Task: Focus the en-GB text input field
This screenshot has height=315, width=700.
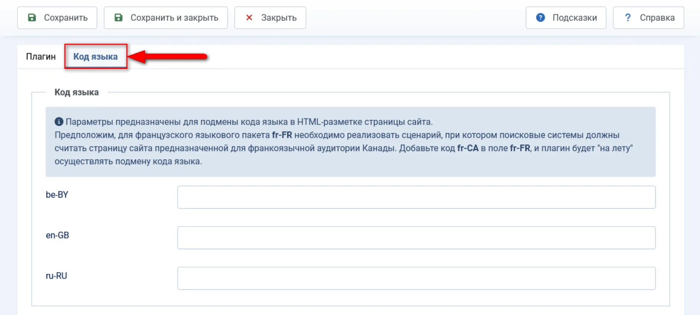Action: click(x=416, y=238)
